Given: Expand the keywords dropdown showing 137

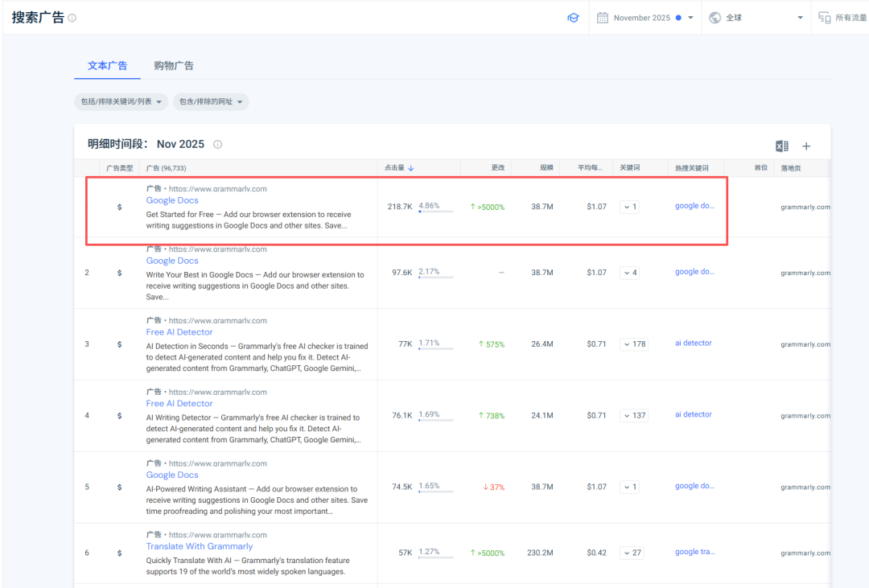Looking at the screenshot, I should pos(634,416).
